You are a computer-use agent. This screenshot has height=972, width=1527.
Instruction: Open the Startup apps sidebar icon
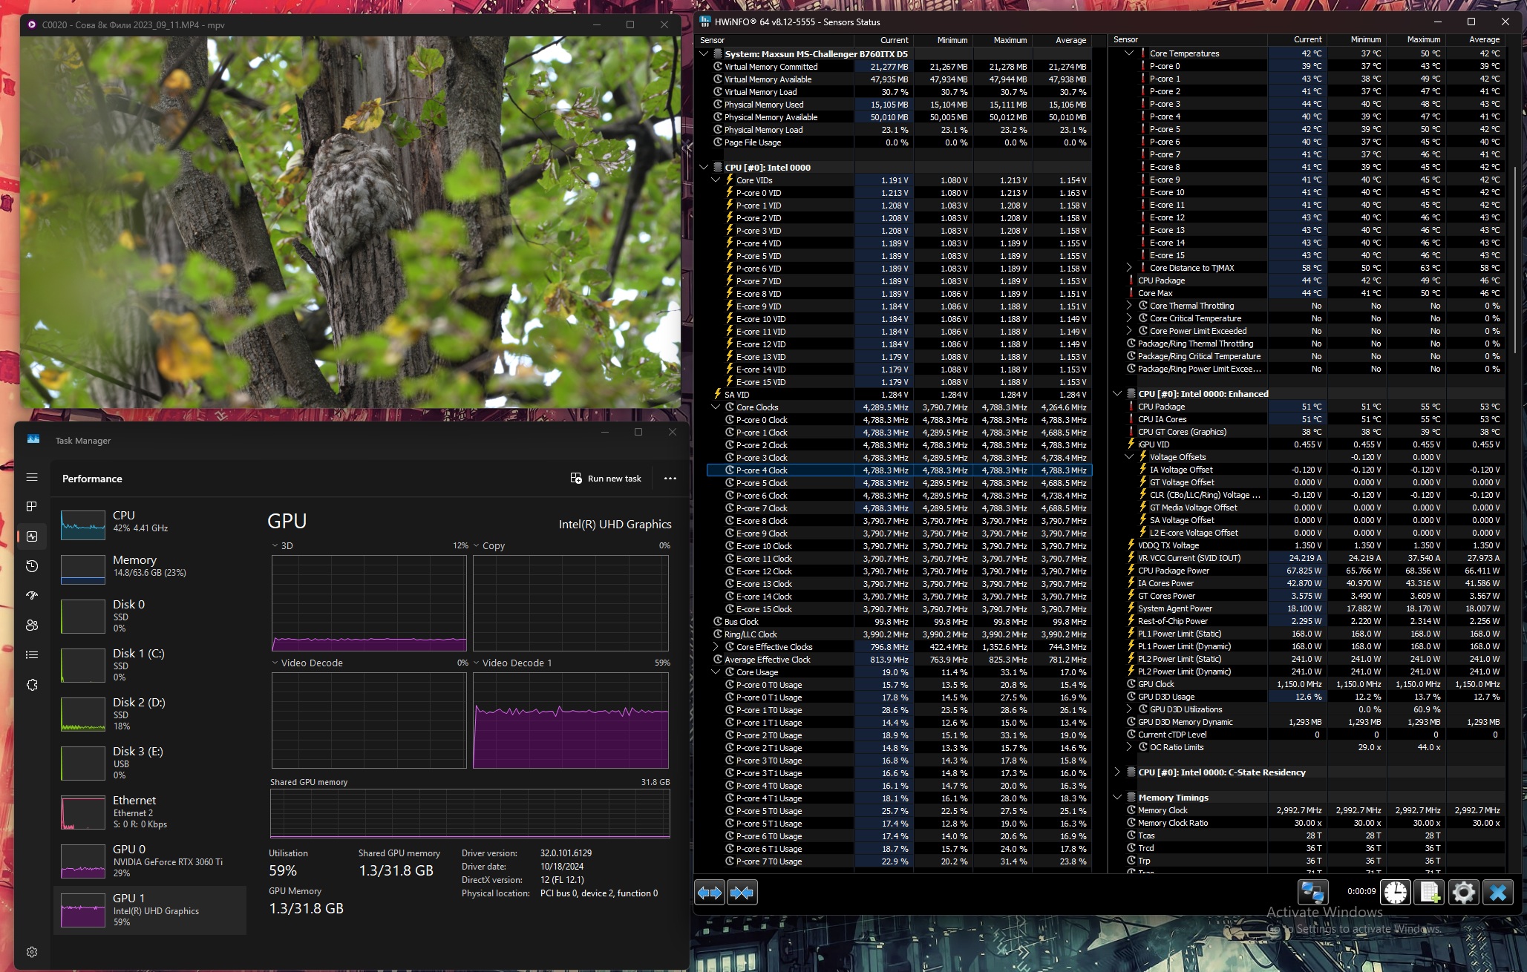pyautogui.click(x=32, y=596)
